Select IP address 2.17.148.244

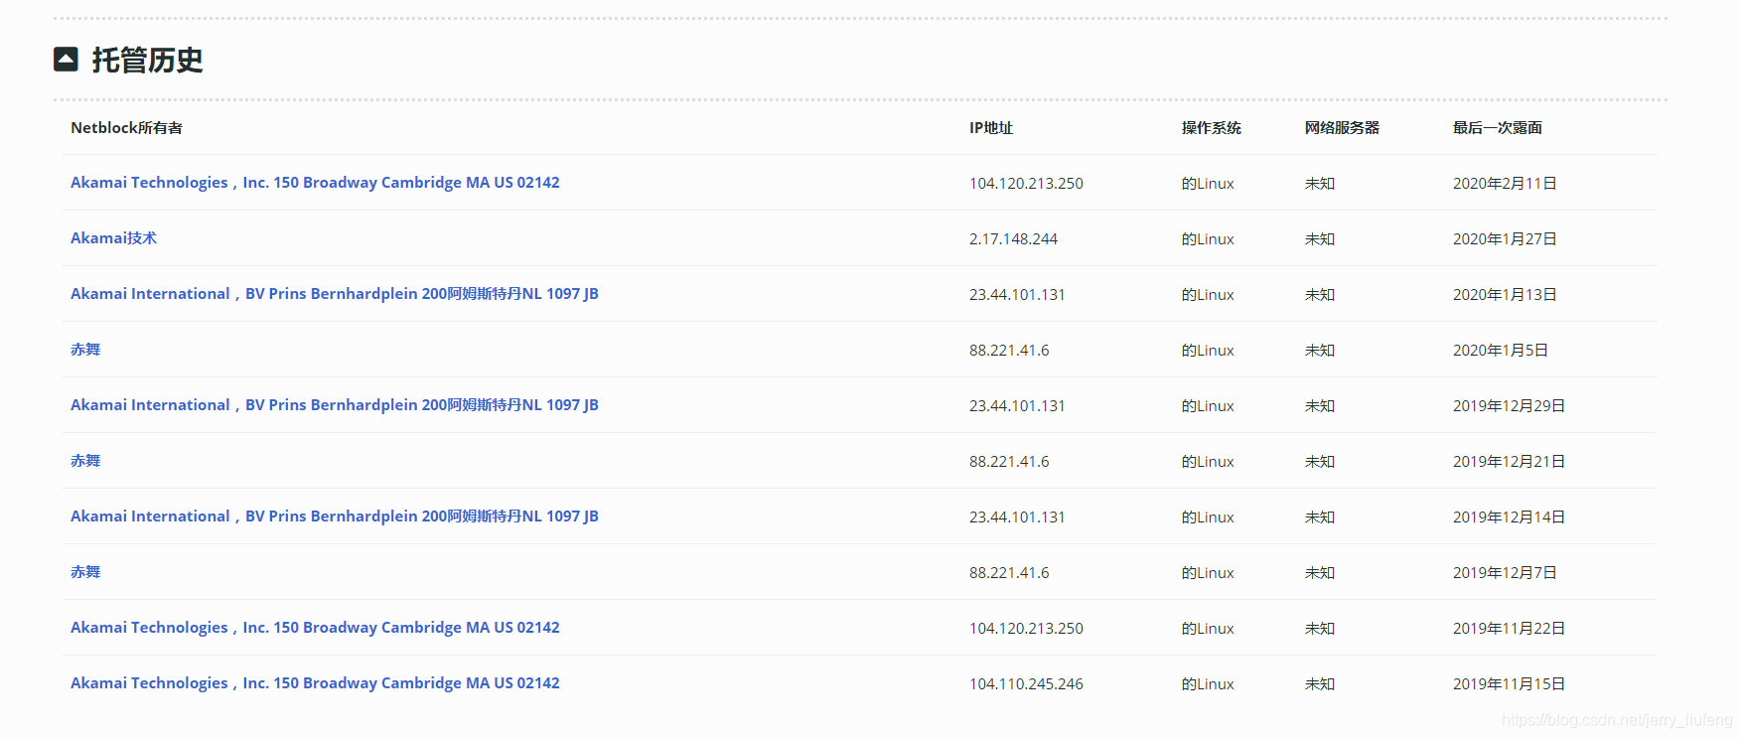(x=1013, y=239)
